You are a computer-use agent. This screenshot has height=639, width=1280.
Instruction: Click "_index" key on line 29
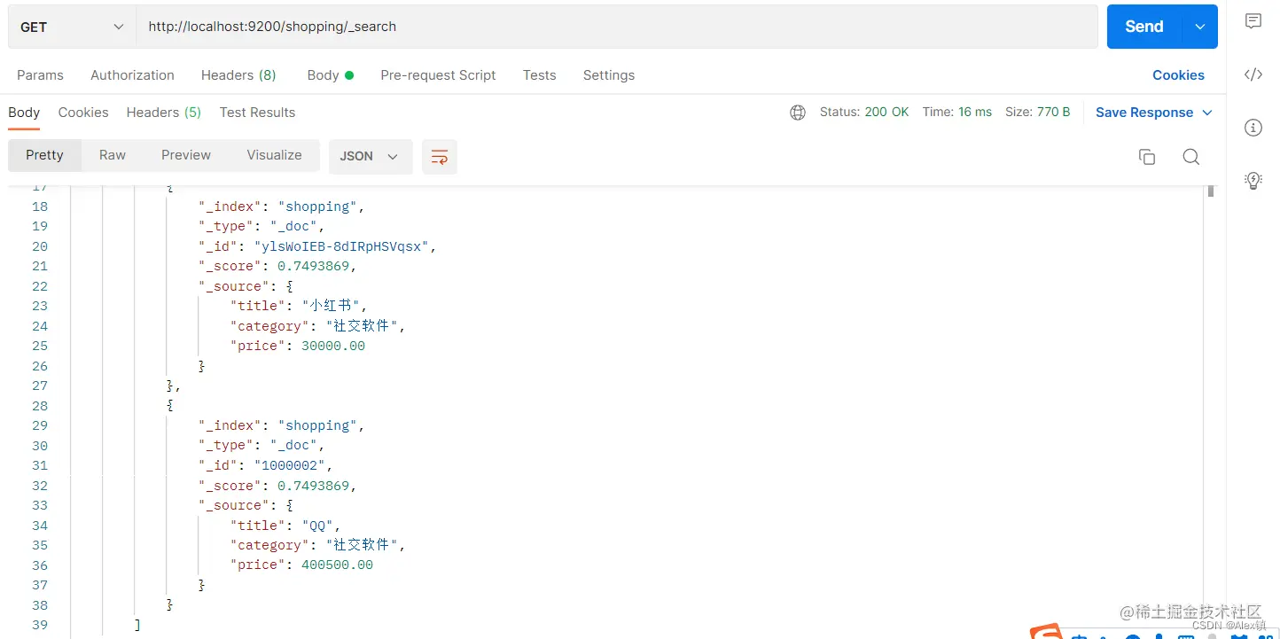pos(230,425)
